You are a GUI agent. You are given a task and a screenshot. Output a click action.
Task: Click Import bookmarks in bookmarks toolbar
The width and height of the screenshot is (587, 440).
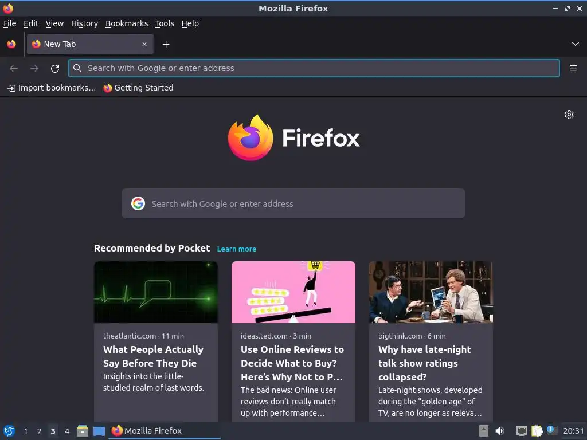tap(52, 88)
